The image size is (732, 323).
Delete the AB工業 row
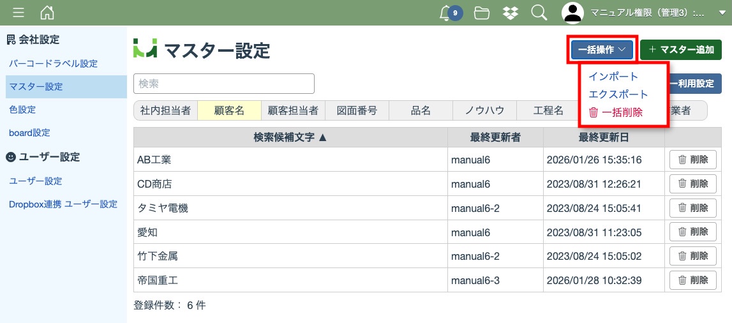click(x=692, y=160)
